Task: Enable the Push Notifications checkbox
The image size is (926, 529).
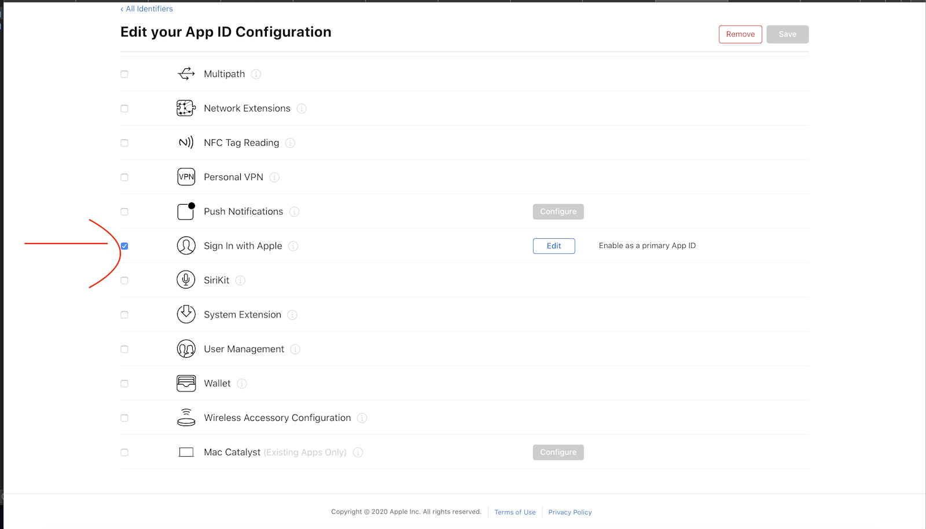Action: [124, 212]
